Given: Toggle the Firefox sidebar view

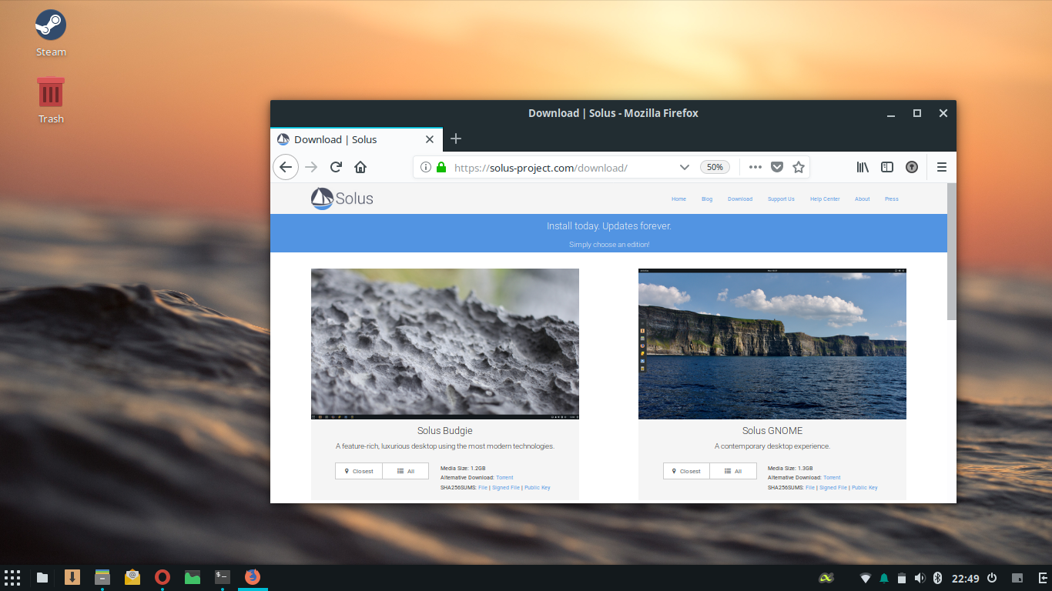Looking at the screenshot, I should point(887,167).
